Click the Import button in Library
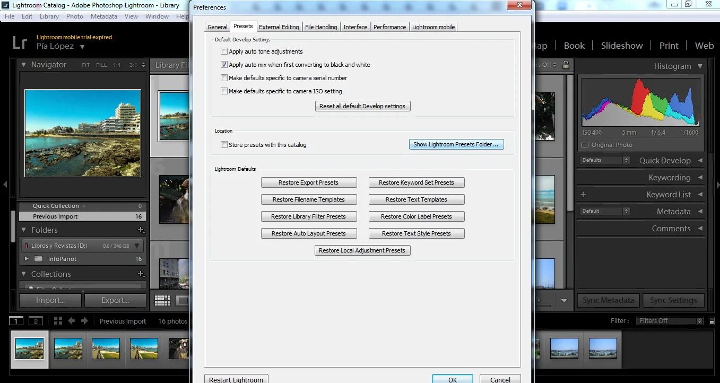720x383 pixels. 50,300
